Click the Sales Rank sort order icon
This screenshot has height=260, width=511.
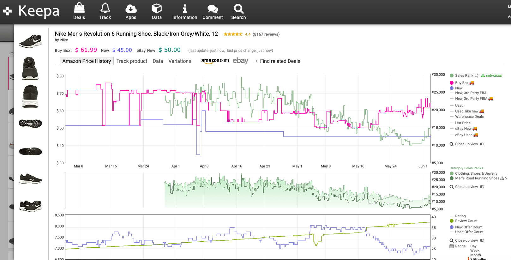click(x=477, y=76)
